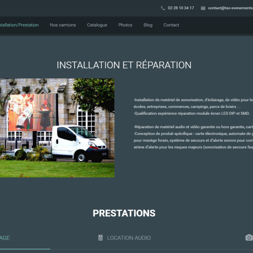This screenshot has height=253, width=253.
Task: Click the phone handset icon in header
Action: coord(163,8)
